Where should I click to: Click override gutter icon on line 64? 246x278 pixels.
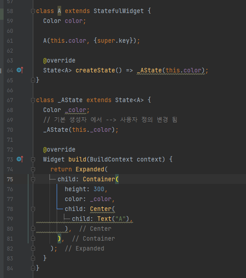pyautogui.click(x=20, y=70)
